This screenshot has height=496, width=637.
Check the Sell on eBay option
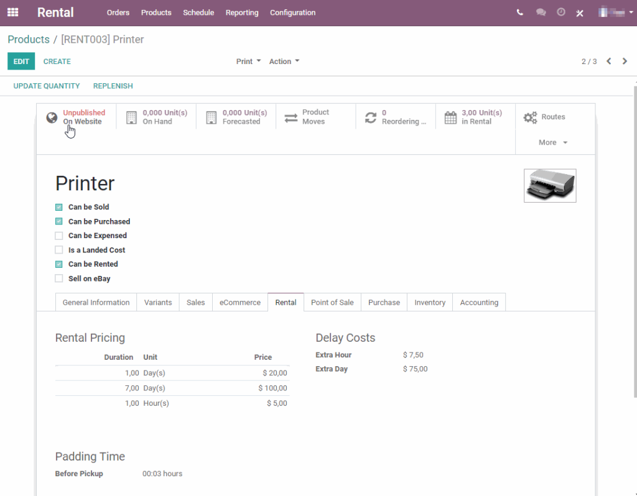click(x=58, y=278)
